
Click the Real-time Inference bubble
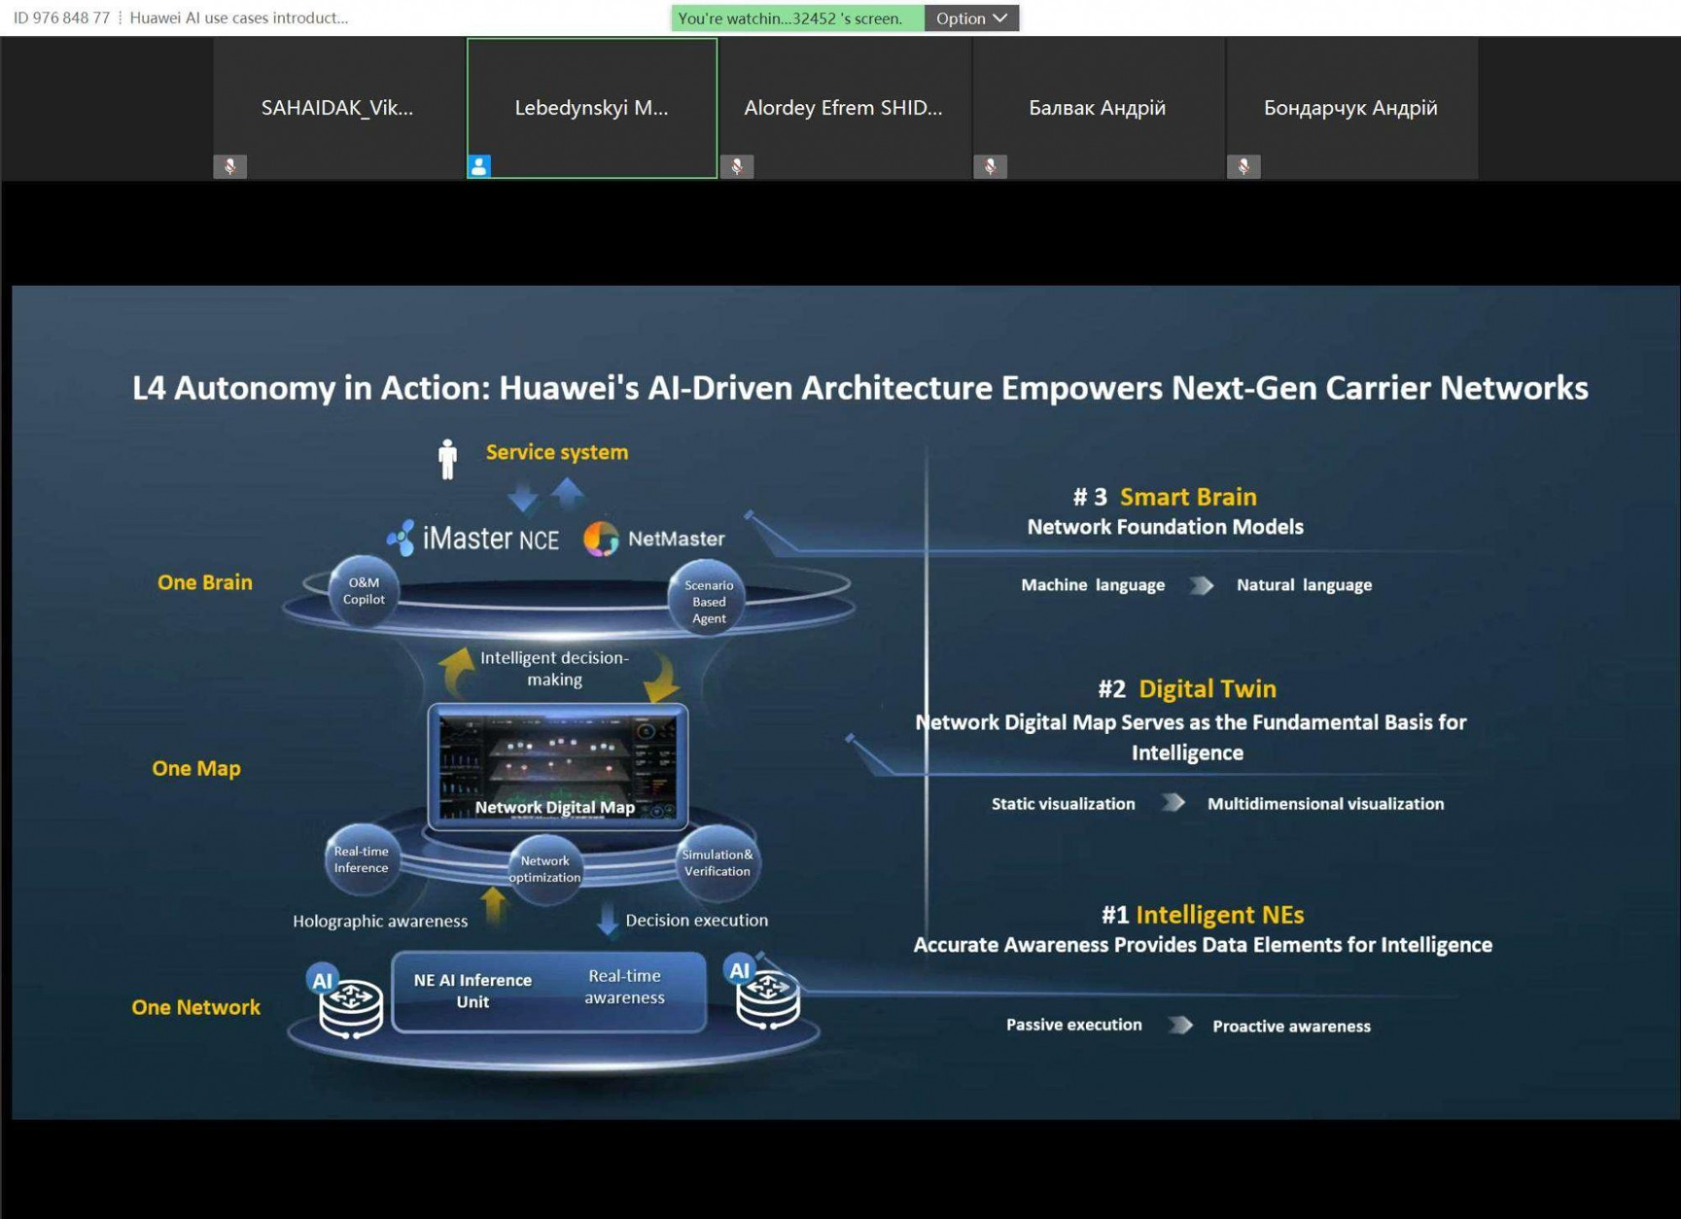pyautogui.click(x=361, y=860)
